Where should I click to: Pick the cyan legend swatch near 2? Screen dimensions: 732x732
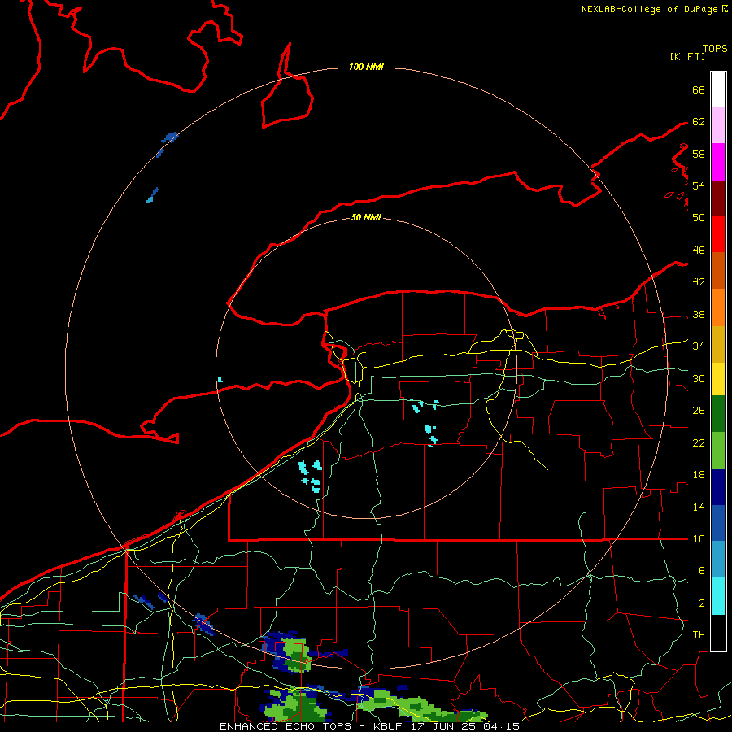(x=718, y=596)
